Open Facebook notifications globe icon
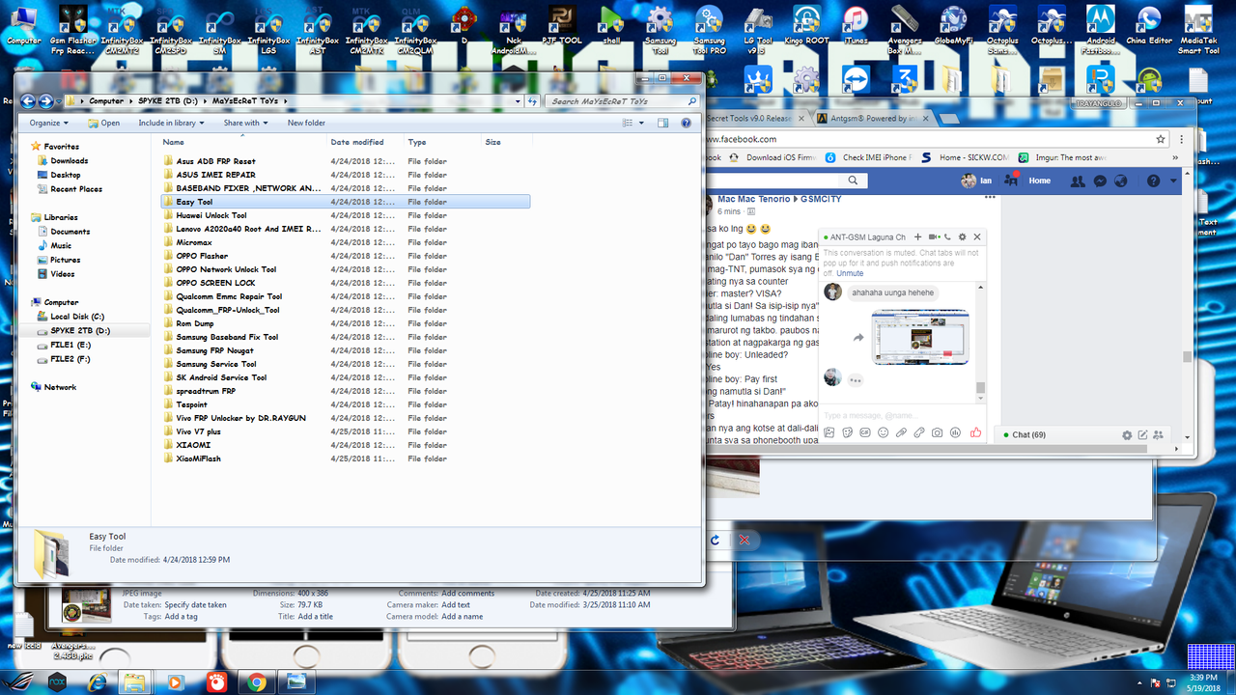Viewport: 1236px width, 695px height. click(x=1121, y=181)
